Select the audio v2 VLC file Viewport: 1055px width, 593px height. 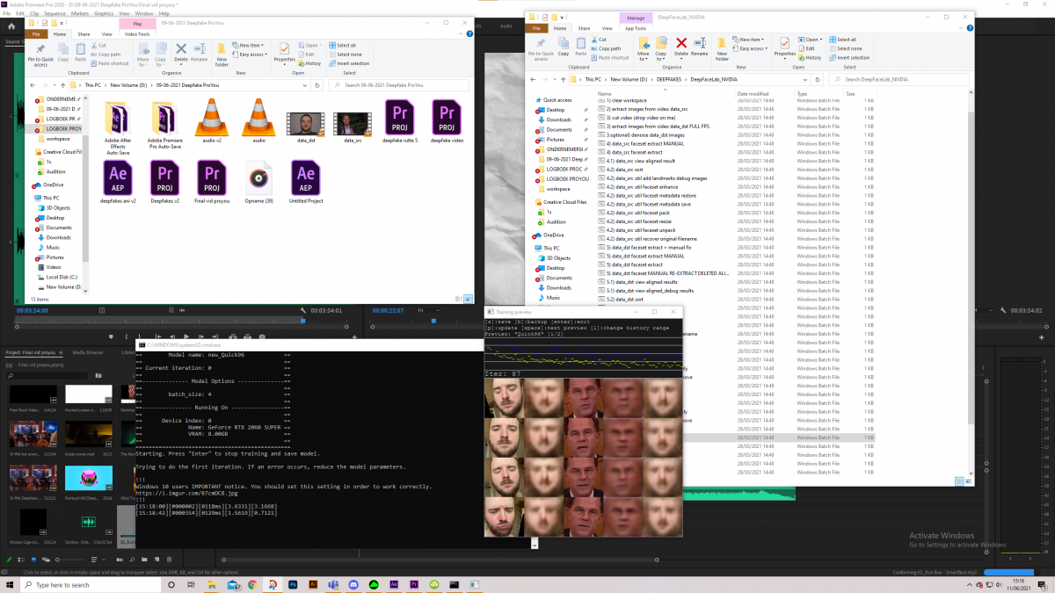click(211, 121)
